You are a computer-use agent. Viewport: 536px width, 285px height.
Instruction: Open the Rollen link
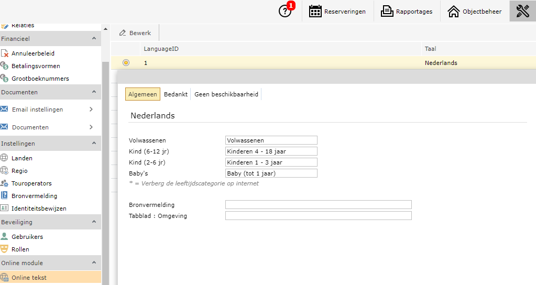[x=20, y=249]
